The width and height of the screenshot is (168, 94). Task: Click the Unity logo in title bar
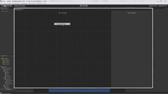1,1
